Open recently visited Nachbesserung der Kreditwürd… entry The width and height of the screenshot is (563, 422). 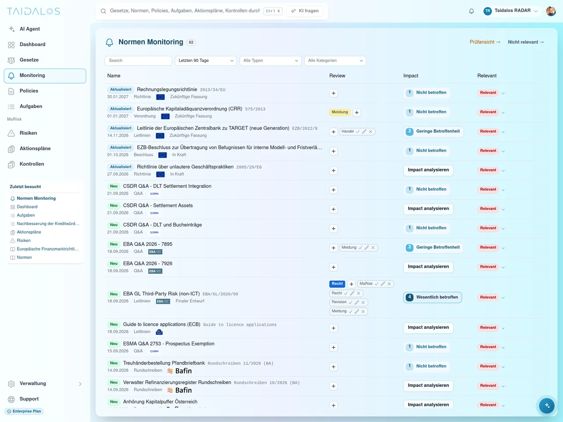pos(48,224)
